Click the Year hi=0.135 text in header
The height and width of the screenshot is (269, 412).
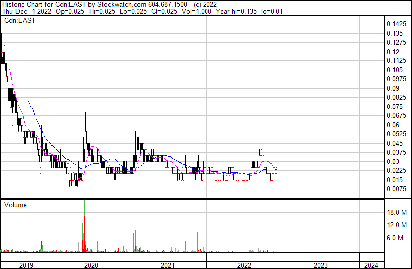[x=236, y=11]
